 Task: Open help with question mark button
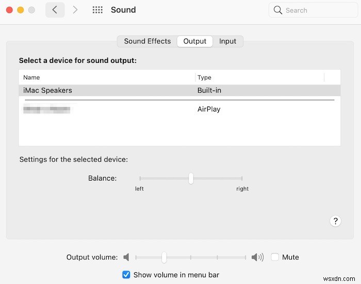point(335,221)
